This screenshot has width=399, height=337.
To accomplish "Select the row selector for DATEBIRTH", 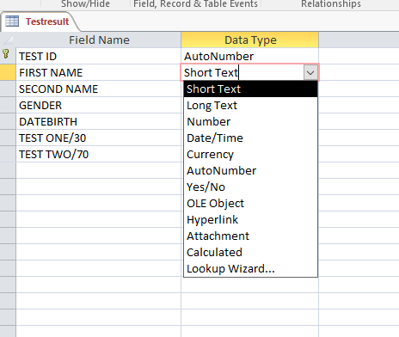I will 8,121.
